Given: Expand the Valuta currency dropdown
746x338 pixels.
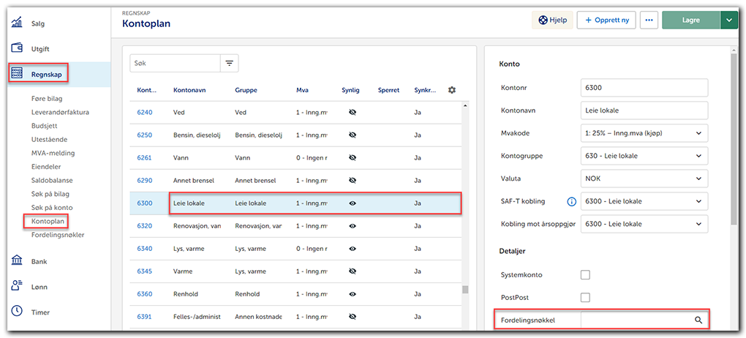Looking at the screenshot, I should (644, 179).
